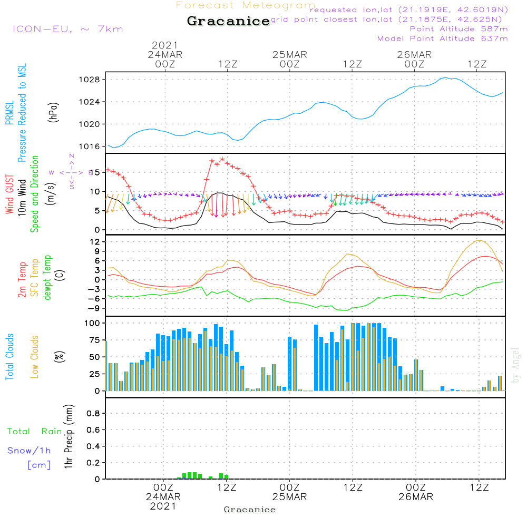Select the orange 'Low Clouds' legend label

click(x=35, y=357)
